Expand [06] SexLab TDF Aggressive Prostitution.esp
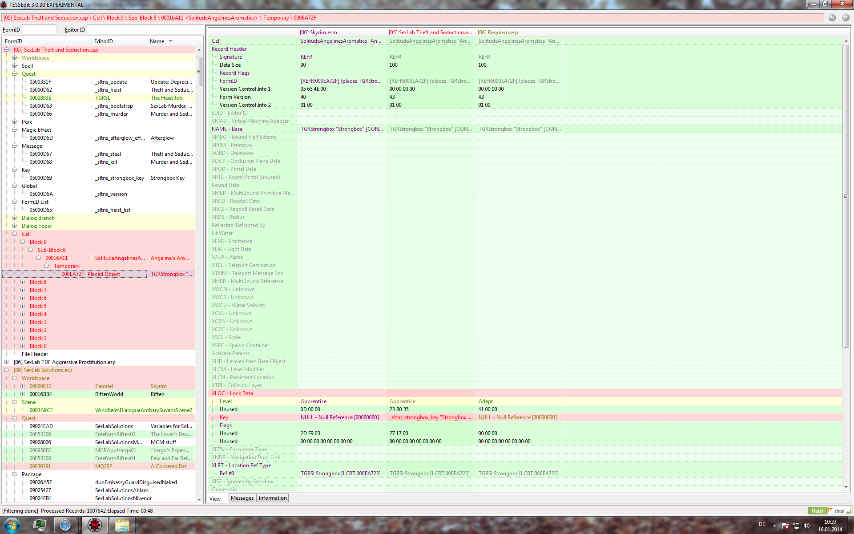 (x=7, y=362)
